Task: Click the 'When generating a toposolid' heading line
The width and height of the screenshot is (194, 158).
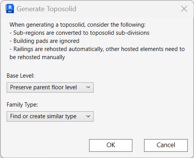Action: [77, 25]
